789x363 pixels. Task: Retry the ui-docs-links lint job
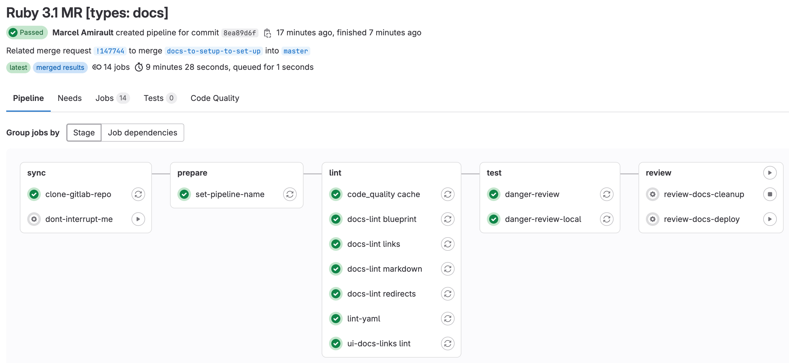448,343
